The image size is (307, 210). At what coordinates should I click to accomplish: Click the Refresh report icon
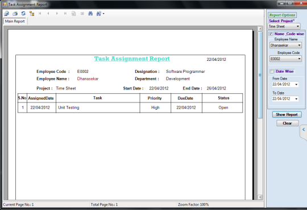(x=23, y=14)
